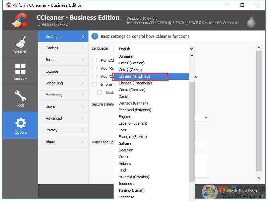Open the Registry cleaner section
Viewport: 268px width, 201px height.
coord(20,71)
